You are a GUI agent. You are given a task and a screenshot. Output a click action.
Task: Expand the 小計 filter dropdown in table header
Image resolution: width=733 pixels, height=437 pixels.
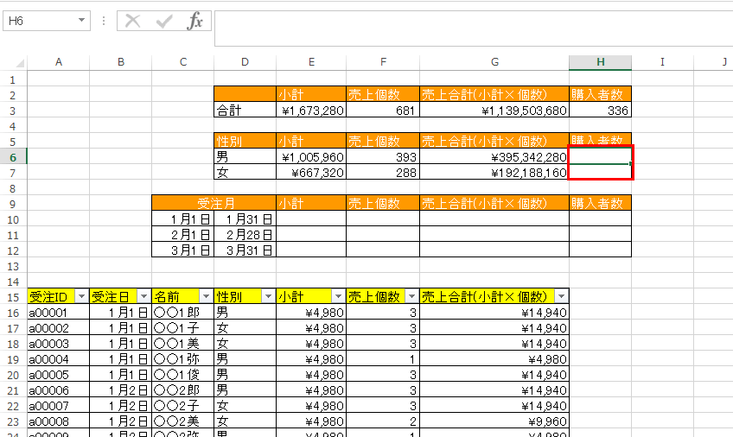click(x=338, y=296)
